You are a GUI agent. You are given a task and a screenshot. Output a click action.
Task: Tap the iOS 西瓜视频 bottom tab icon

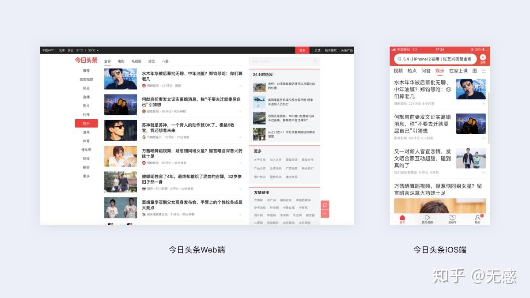(x=428, y=218)
